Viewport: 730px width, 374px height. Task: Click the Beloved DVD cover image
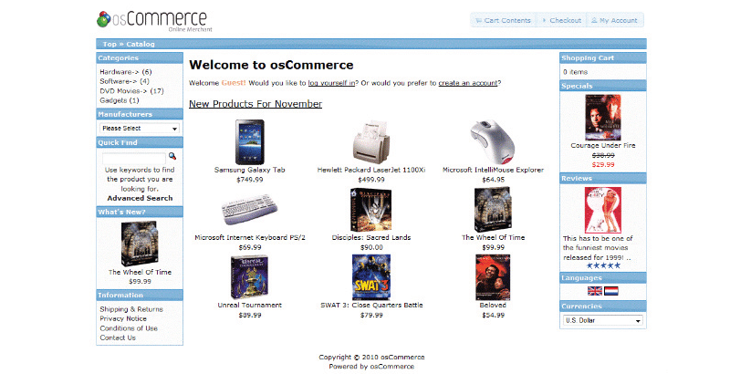tap(493, 277)
